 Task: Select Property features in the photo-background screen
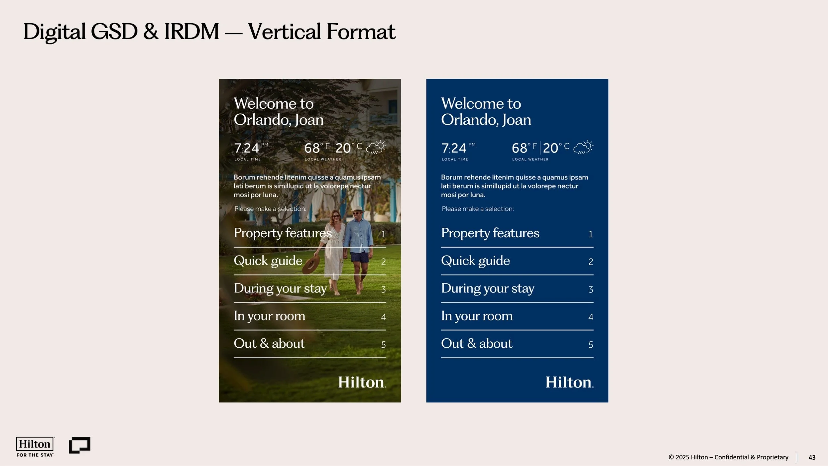[x=310, y=234]
